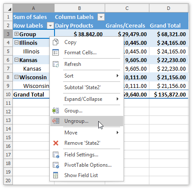Click 'Grand Total' row label cell
Image resolution: width=194 pixels, height=190 pixels.
pyautogui.click(x=31, y=94)
